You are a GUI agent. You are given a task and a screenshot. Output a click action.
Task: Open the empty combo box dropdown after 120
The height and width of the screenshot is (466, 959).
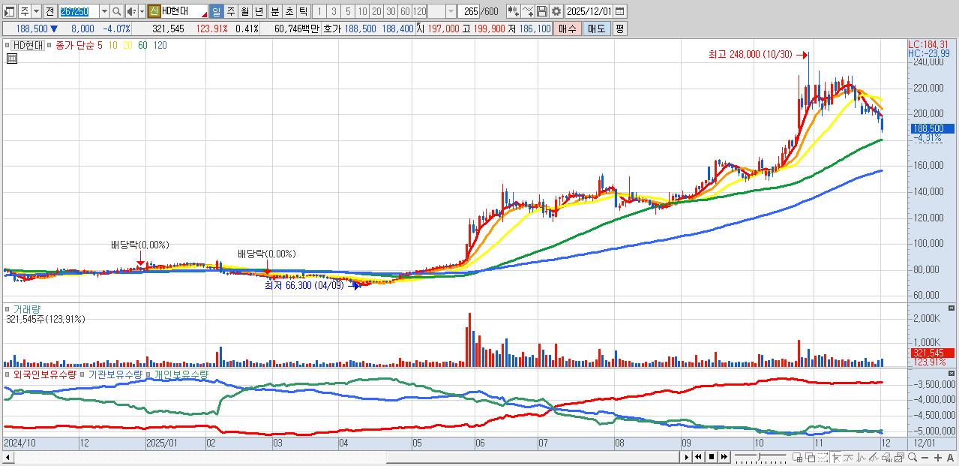[451, 11]
